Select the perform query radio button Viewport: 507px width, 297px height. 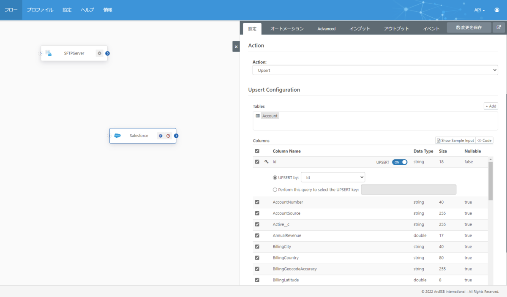click(275, 190)
